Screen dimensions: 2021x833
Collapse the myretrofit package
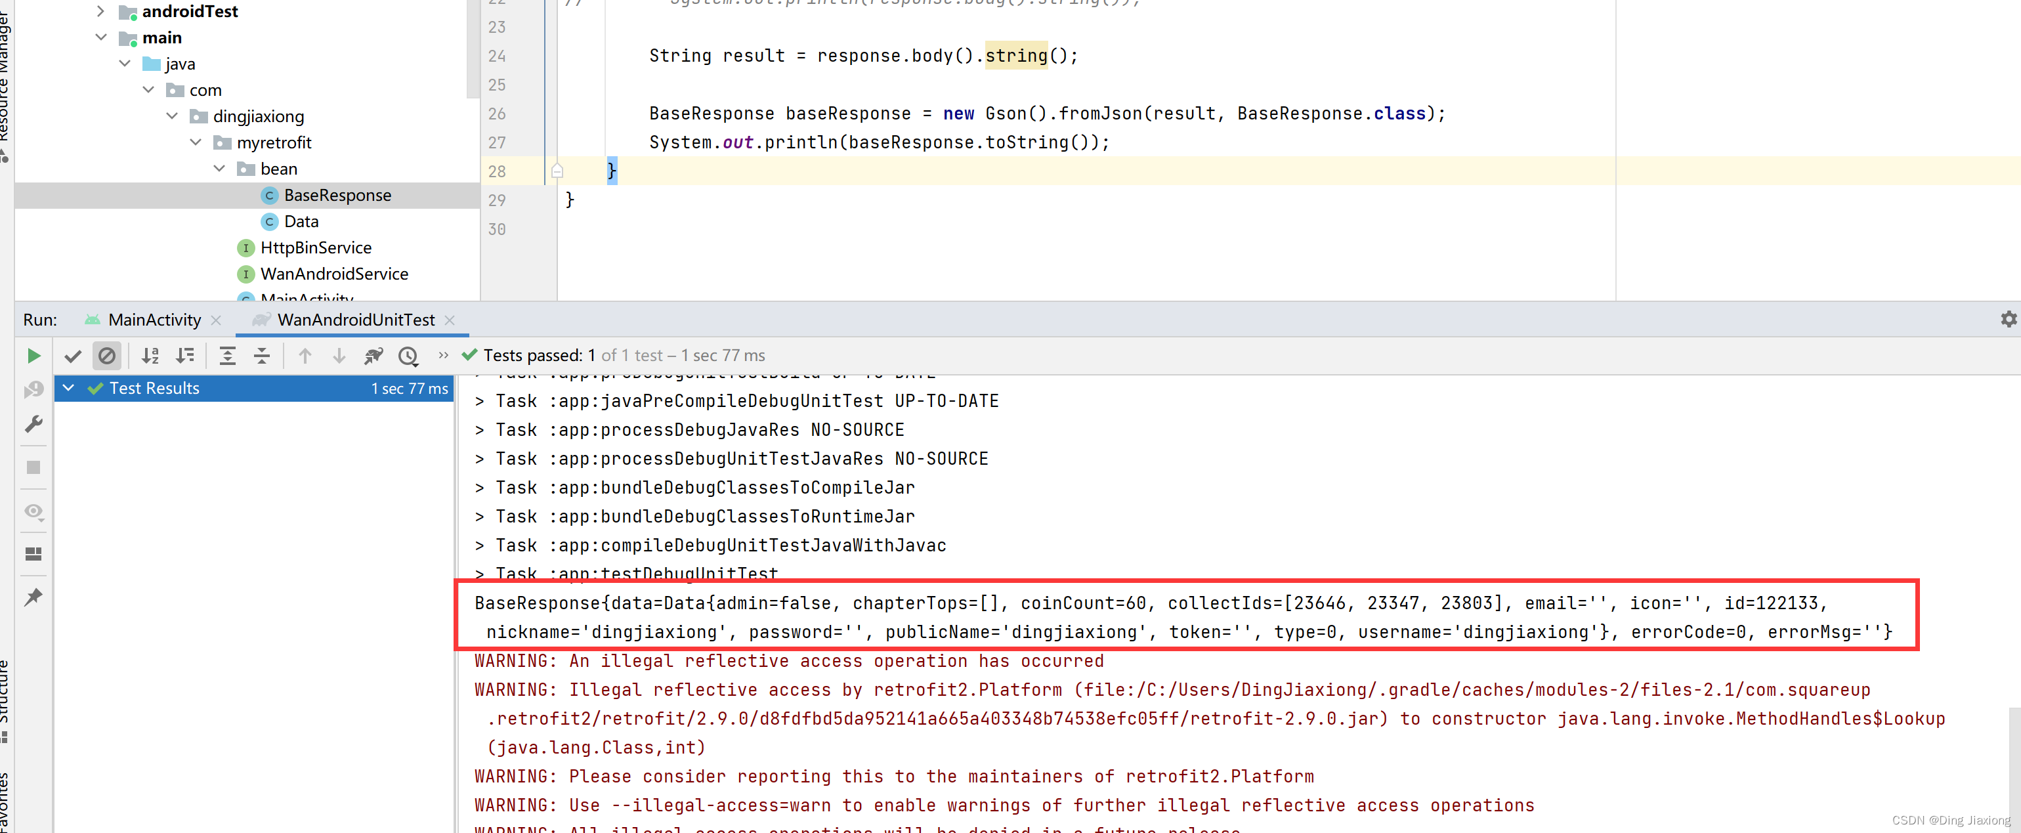click(196, 142)
